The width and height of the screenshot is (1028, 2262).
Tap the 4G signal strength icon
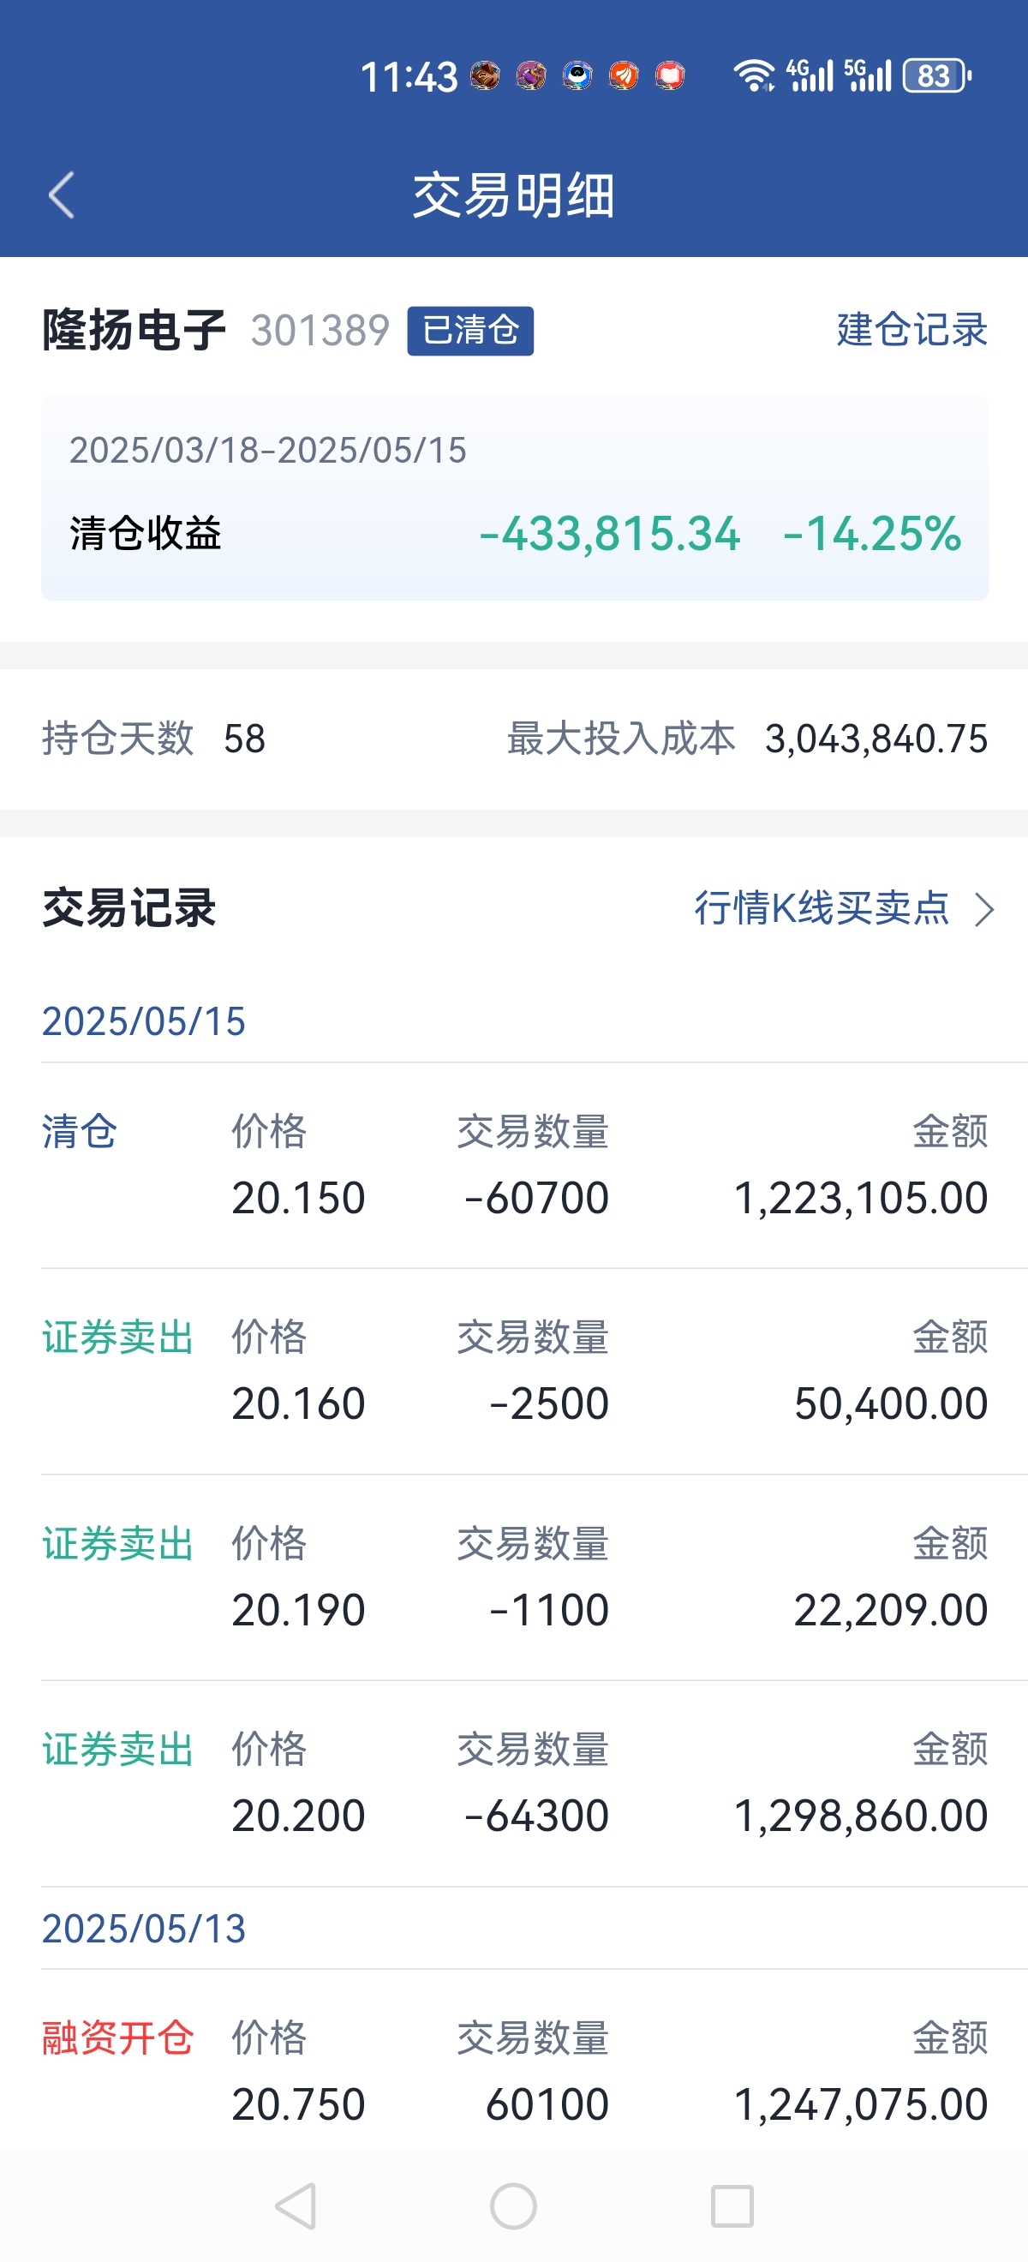pyautogui.click(x=810, y=75)
